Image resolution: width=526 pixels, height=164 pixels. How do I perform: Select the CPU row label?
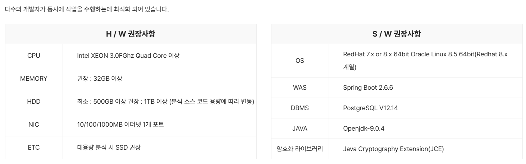click(x=34, y=56)
